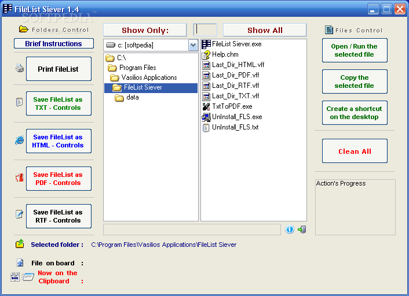Click the TxtToPDF.exe file icon
409x296 pixels.
click(x=206, y=106)
